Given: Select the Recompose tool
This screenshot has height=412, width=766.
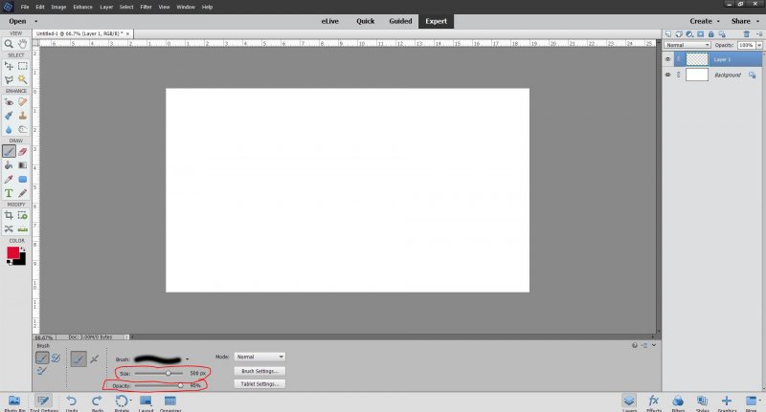Looking at the screenshot, I should [22, 215].
